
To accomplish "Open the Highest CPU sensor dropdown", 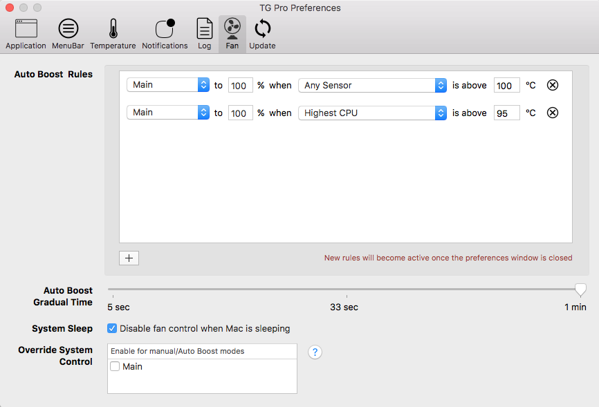I will tap(372, 113).
